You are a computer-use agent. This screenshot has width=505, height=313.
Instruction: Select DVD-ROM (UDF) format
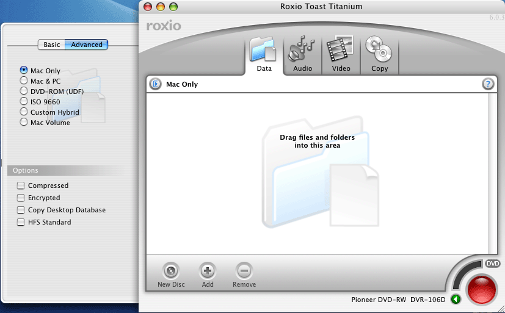[x=51, y=91]
